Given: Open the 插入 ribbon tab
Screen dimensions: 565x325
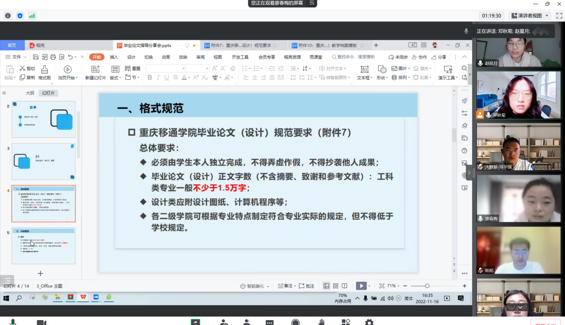Looking at the screenshot, I should pyautogui.click(x=114, y=57).
